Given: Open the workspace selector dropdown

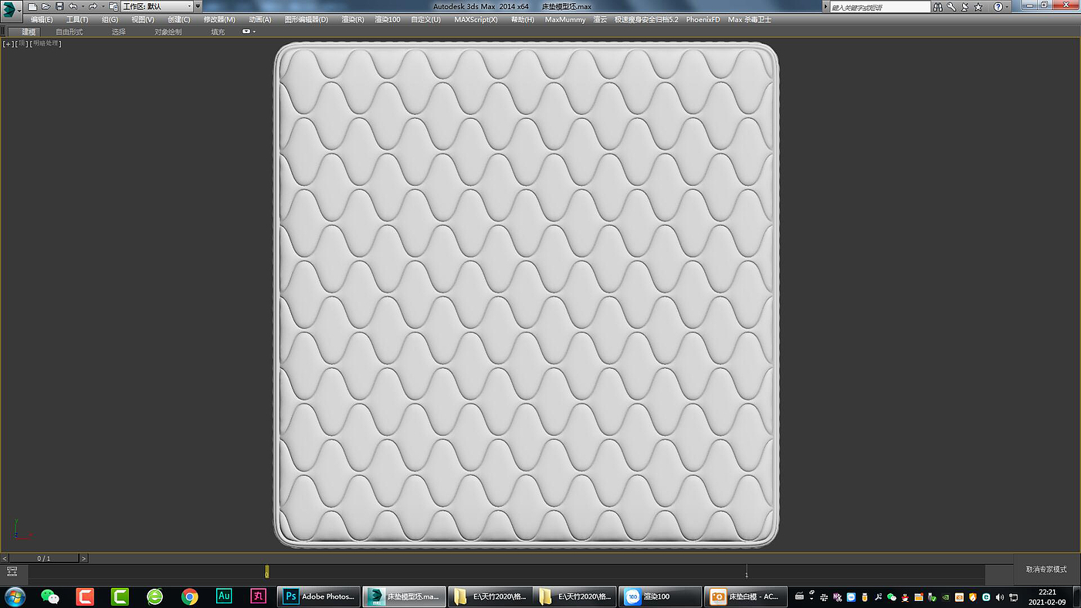Looking at the screenshot, I should [157, 6].
